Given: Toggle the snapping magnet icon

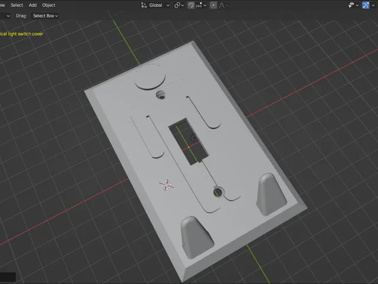Looking at the screenshot, I should [191, 5].
